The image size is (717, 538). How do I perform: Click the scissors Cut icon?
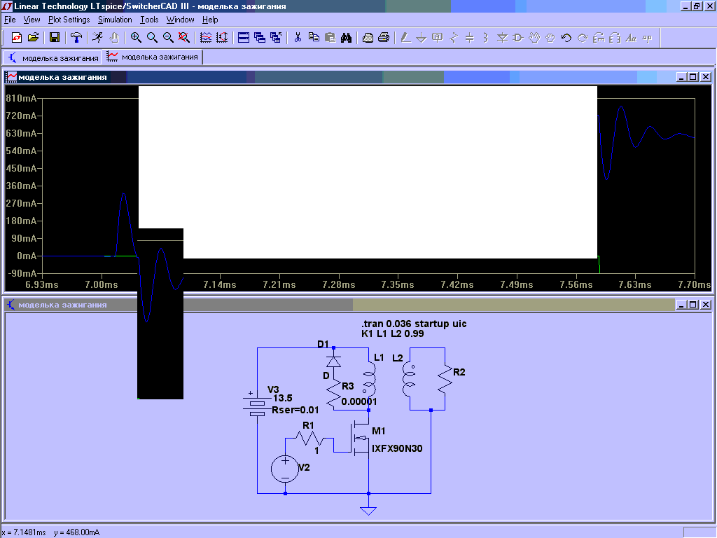point(298,38)
